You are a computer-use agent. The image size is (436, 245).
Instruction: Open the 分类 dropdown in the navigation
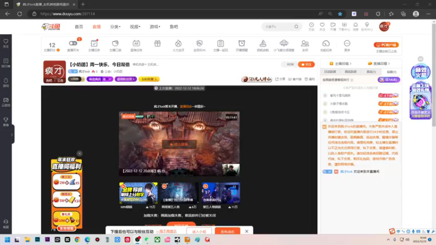pos(115,27)
